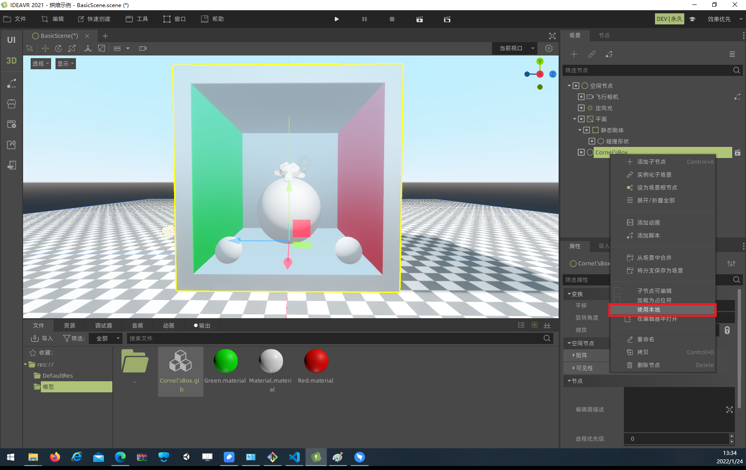Choose 删除节点 from context menu
The height and width of the screenshot is (470, 746).
pyautogui.click(x=663, y=365)
